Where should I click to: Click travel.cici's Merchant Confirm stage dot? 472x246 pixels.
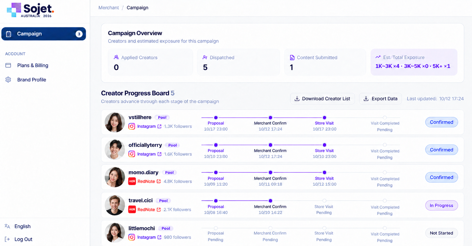pyautogui.click(x=270, y=201)
